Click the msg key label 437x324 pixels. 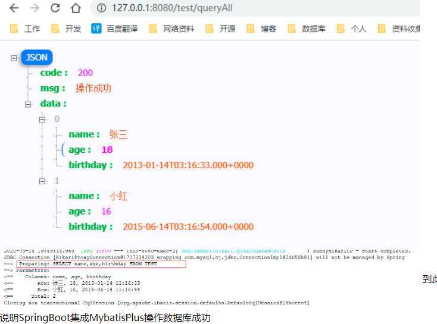52,88
